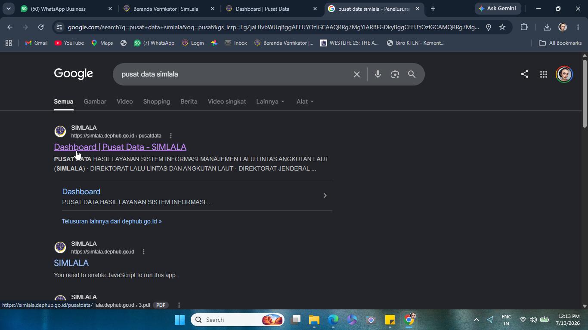Viewport: 588px width, 330px height.
Task: Open Chrome extensions puzzle icon
Action: tap(524, 27)
